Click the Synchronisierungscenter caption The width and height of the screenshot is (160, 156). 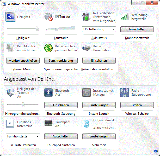pyautogui.click(x=61, y=69)
